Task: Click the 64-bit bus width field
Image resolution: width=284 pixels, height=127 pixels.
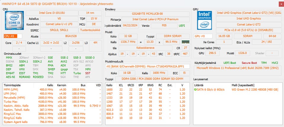Action: point(272,36)
